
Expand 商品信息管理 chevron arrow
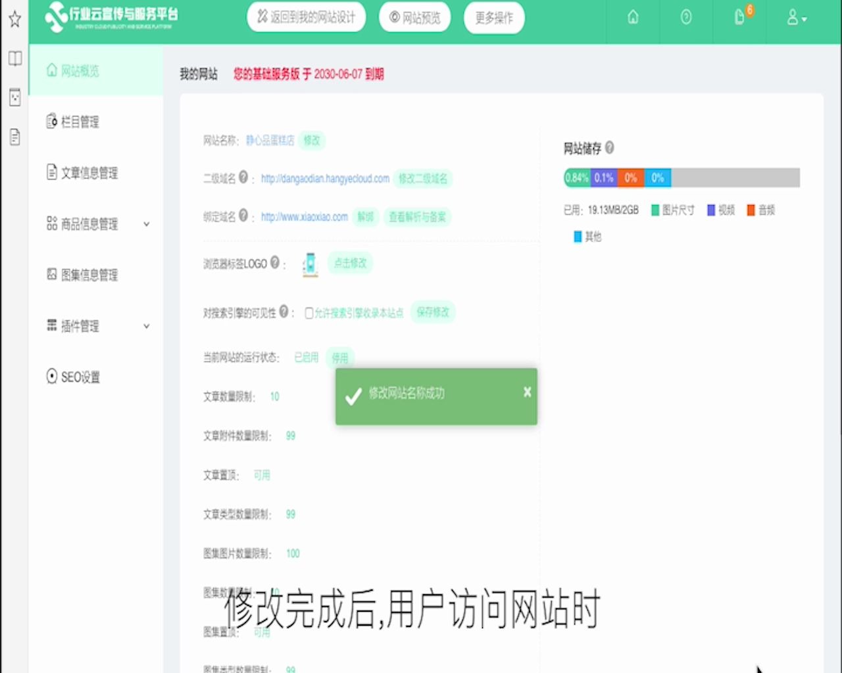(x=147, y=224)
